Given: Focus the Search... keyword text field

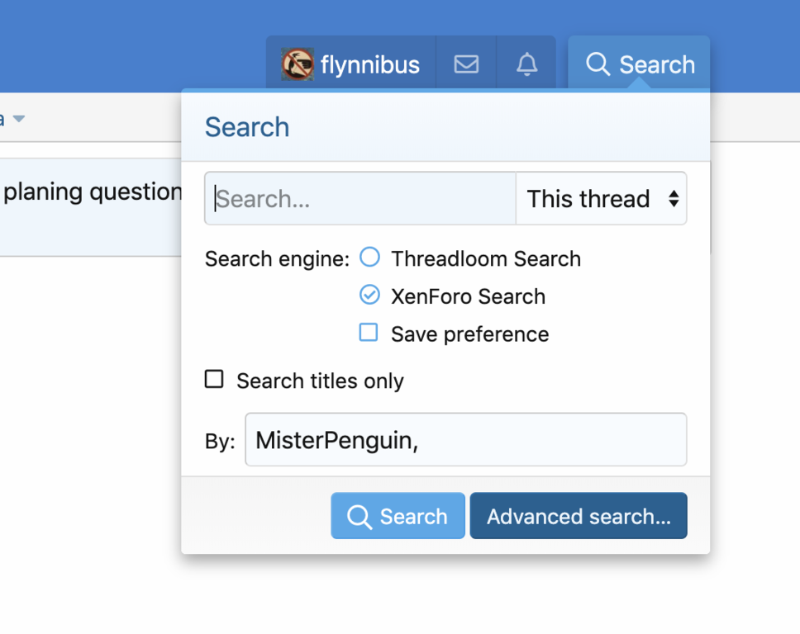Looking at the screenshot, I should [360, 199].
